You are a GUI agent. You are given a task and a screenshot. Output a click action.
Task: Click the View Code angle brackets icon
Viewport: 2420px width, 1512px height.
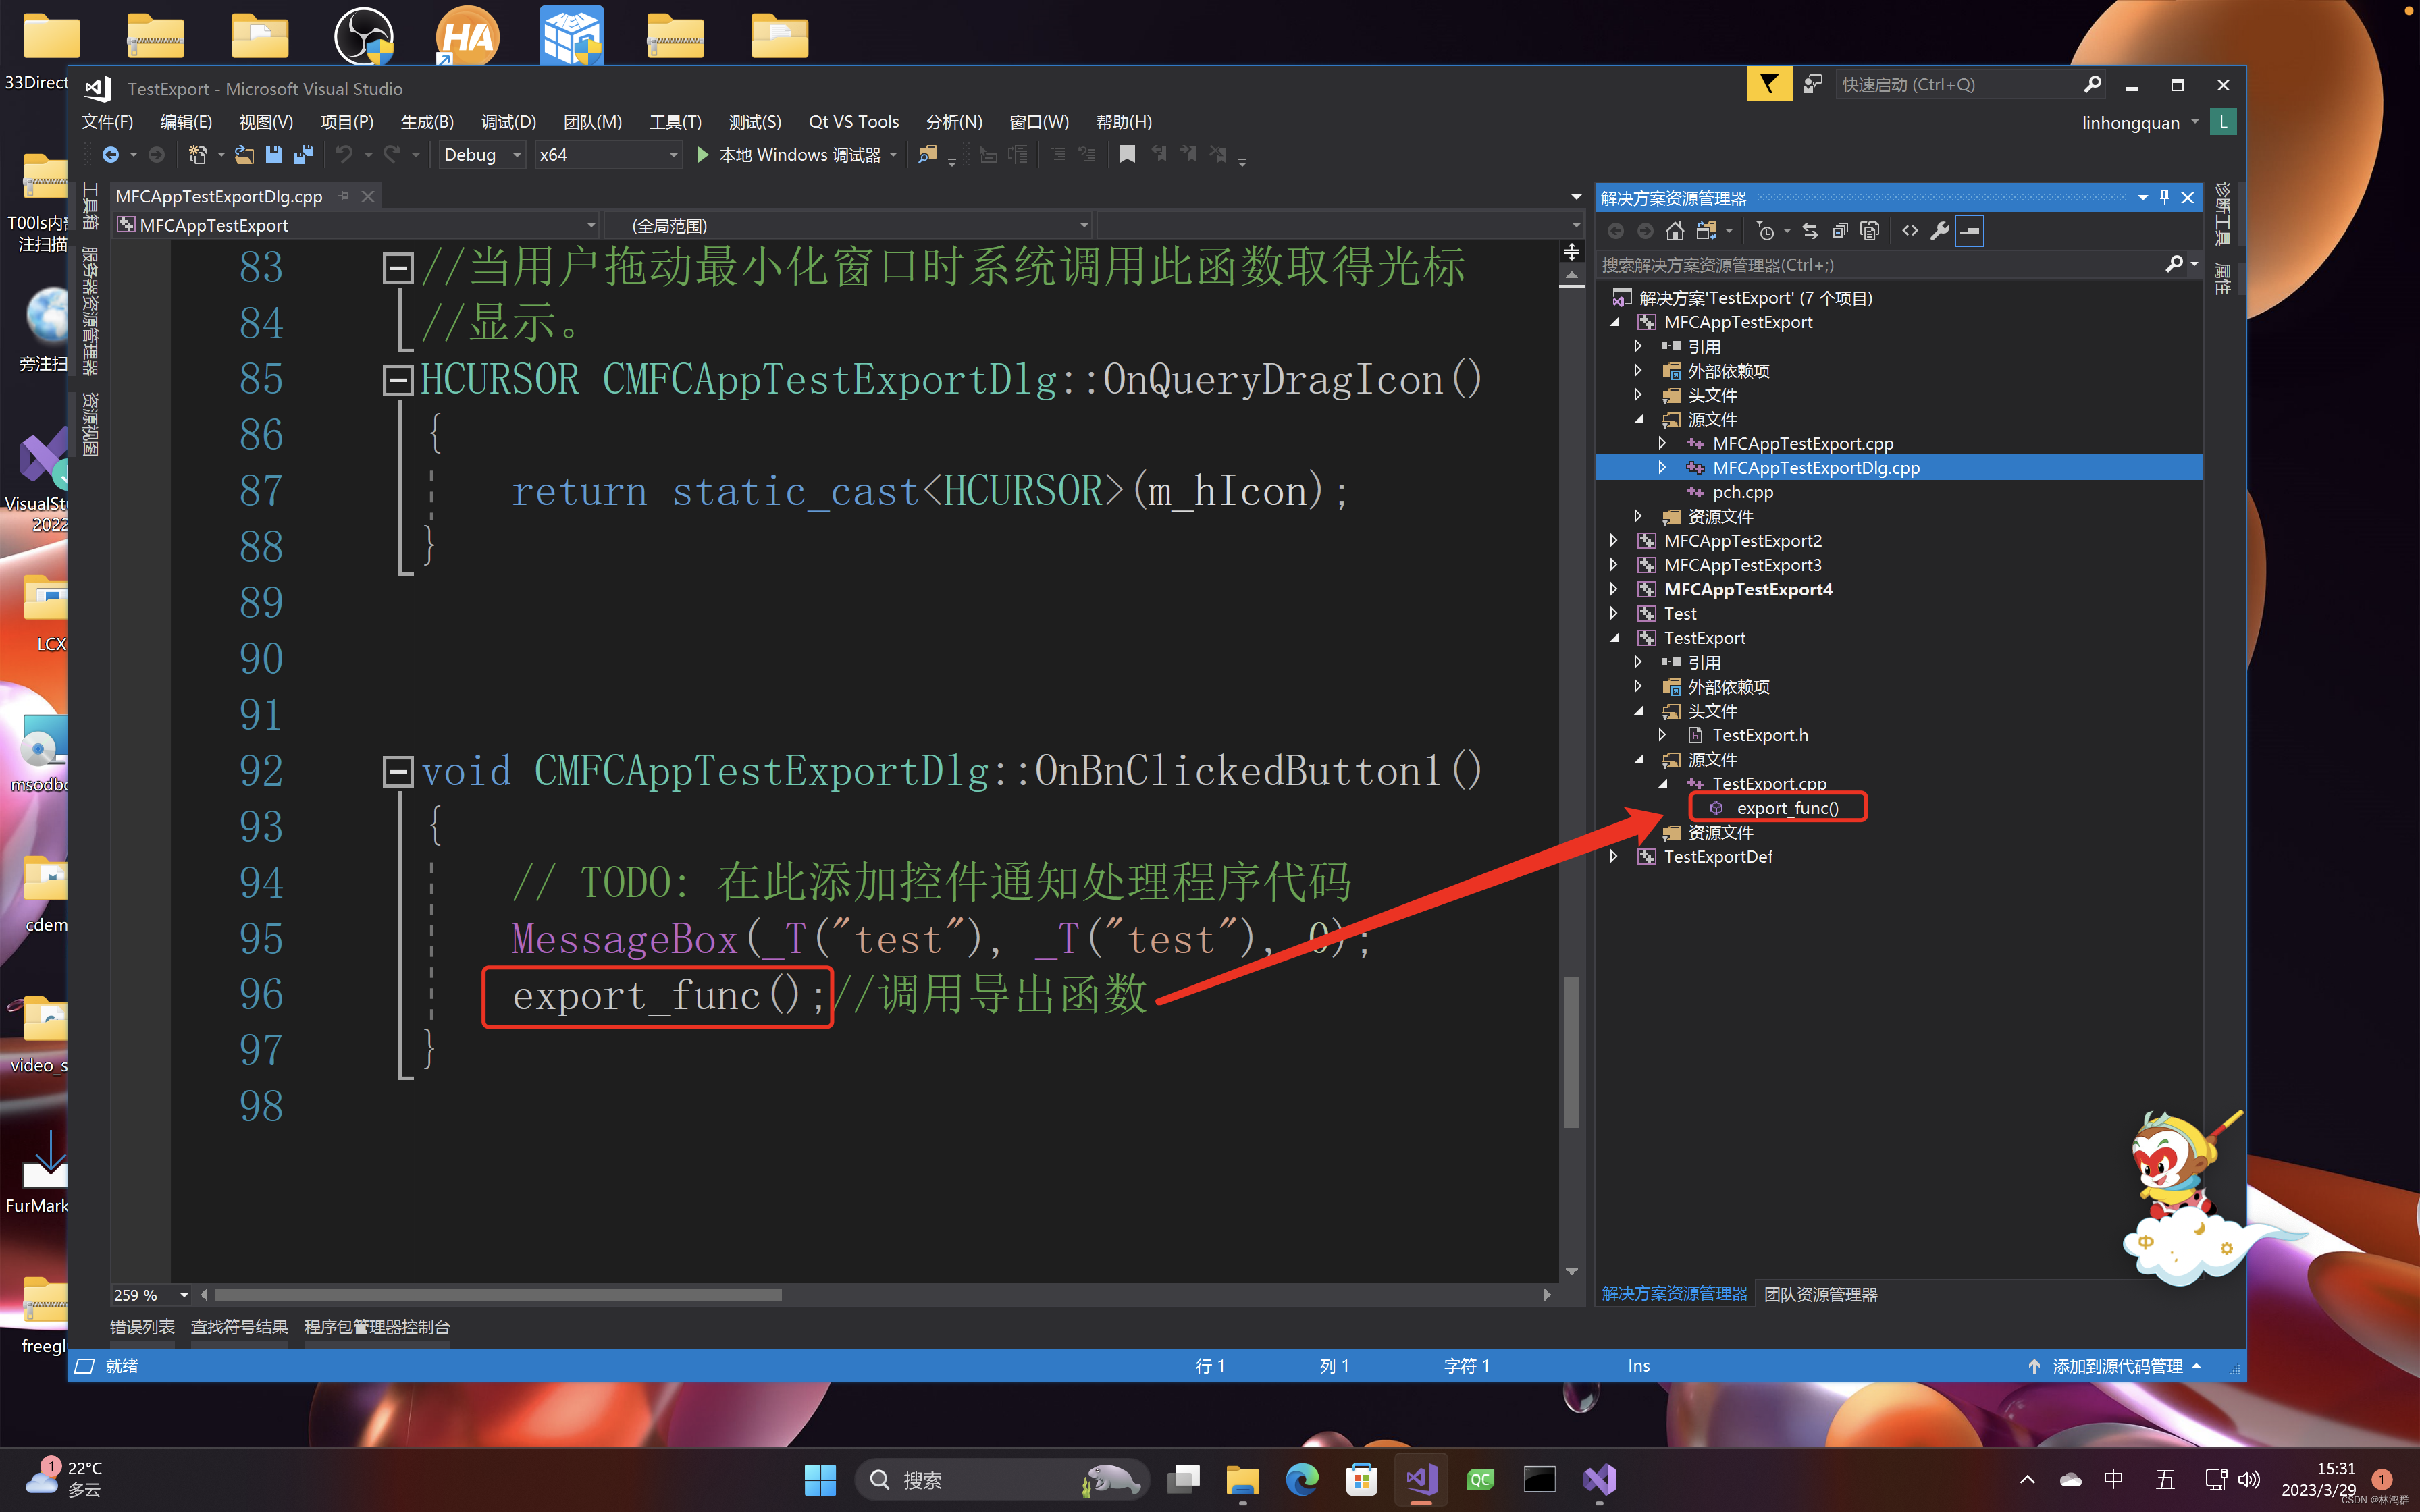point(1910,231)
